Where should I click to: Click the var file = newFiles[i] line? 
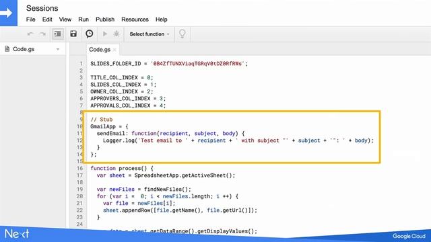click(139, 203)
